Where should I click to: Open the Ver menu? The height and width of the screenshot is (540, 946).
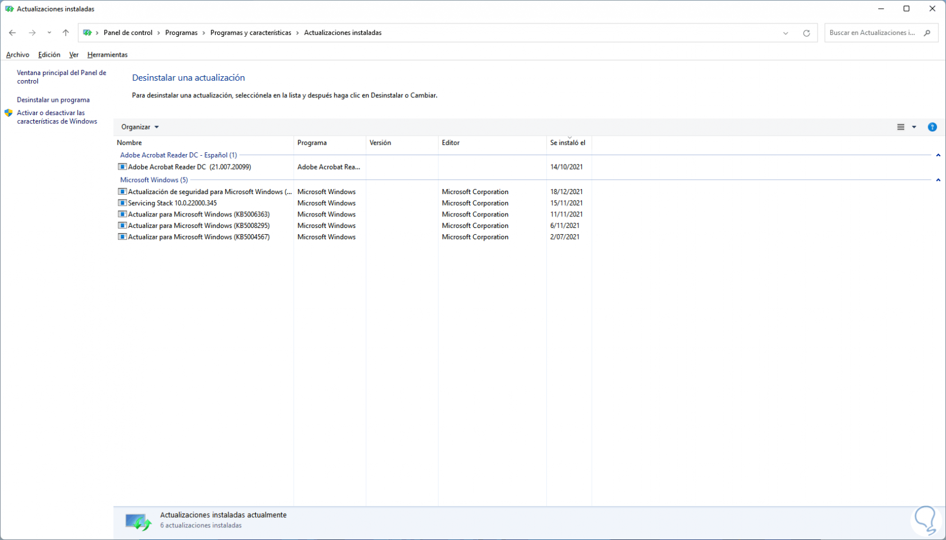(74, 54)
